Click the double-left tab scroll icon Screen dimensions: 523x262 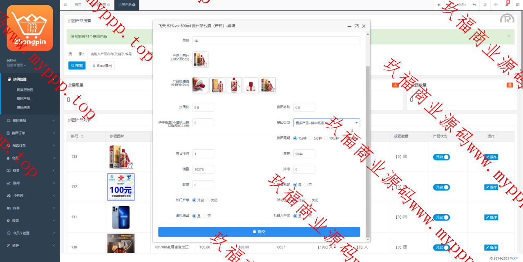[439, 5]
